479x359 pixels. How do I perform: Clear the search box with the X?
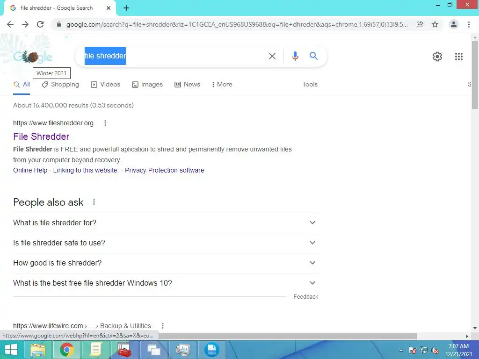coord(272,56)
